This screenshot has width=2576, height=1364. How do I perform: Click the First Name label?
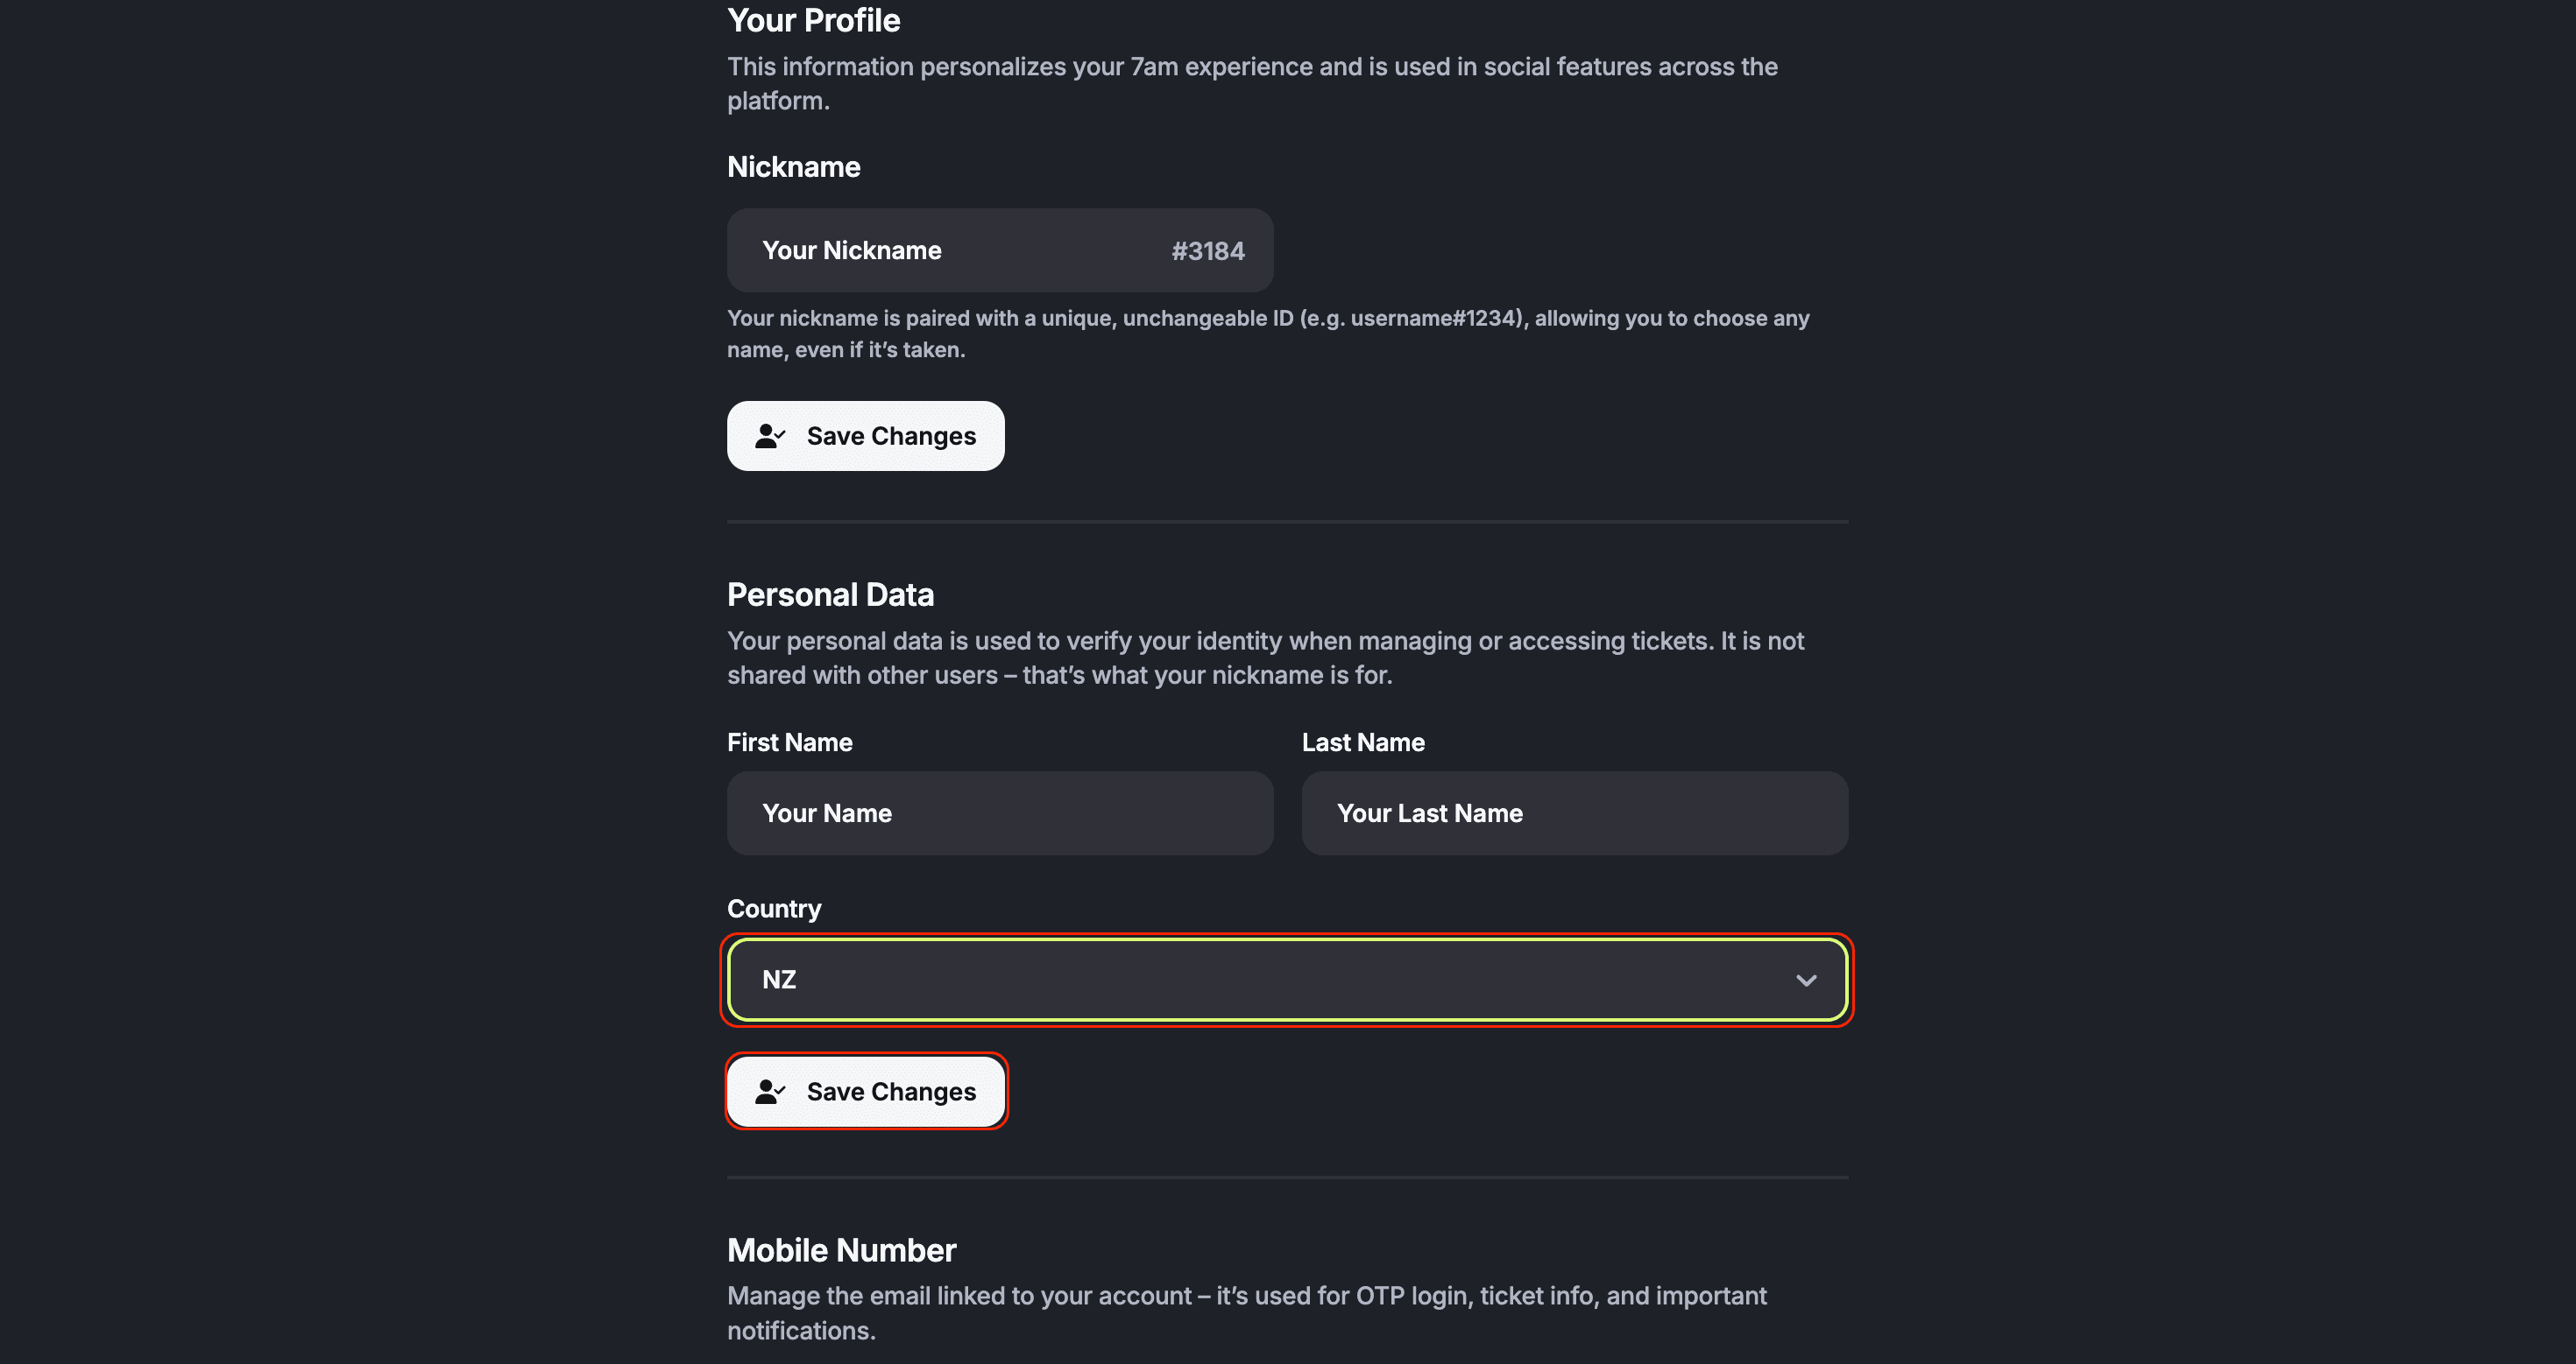[x=789, y=742]
